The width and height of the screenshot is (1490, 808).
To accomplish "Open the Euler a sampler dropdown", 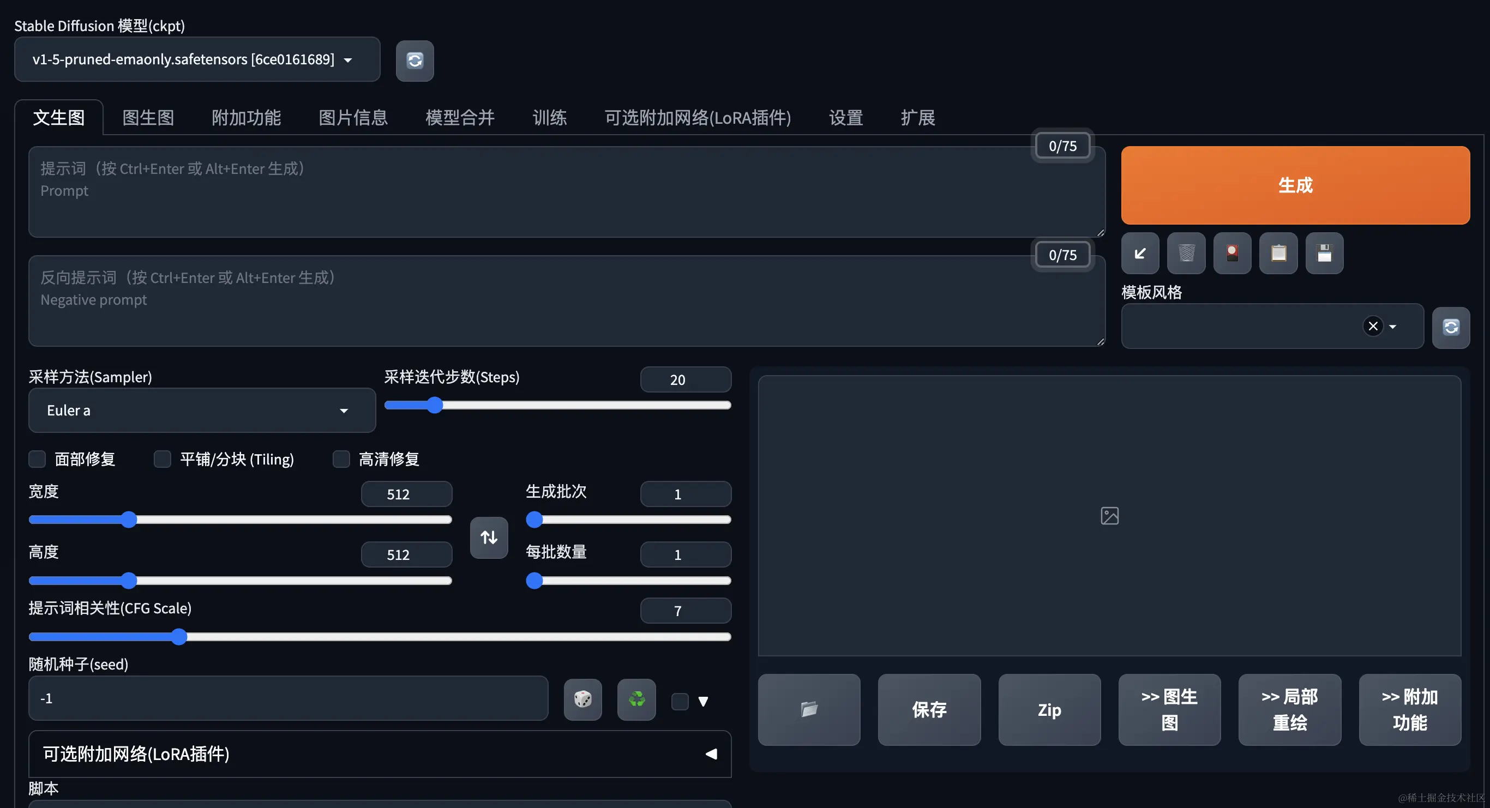I will click(x=202, y=411).
